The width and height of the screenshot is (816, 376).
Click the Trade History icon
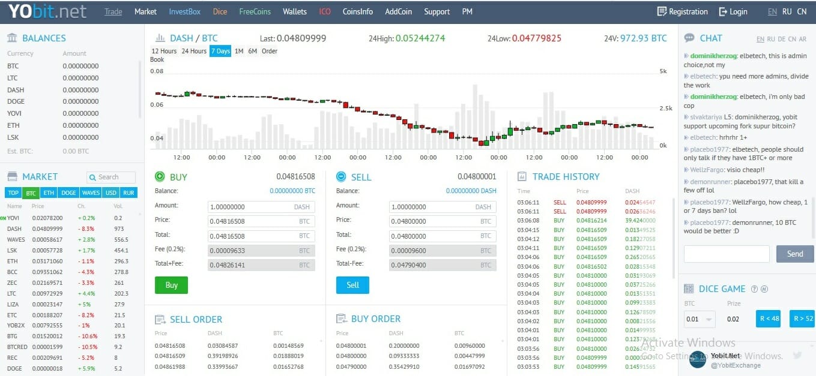coord(522,176)
